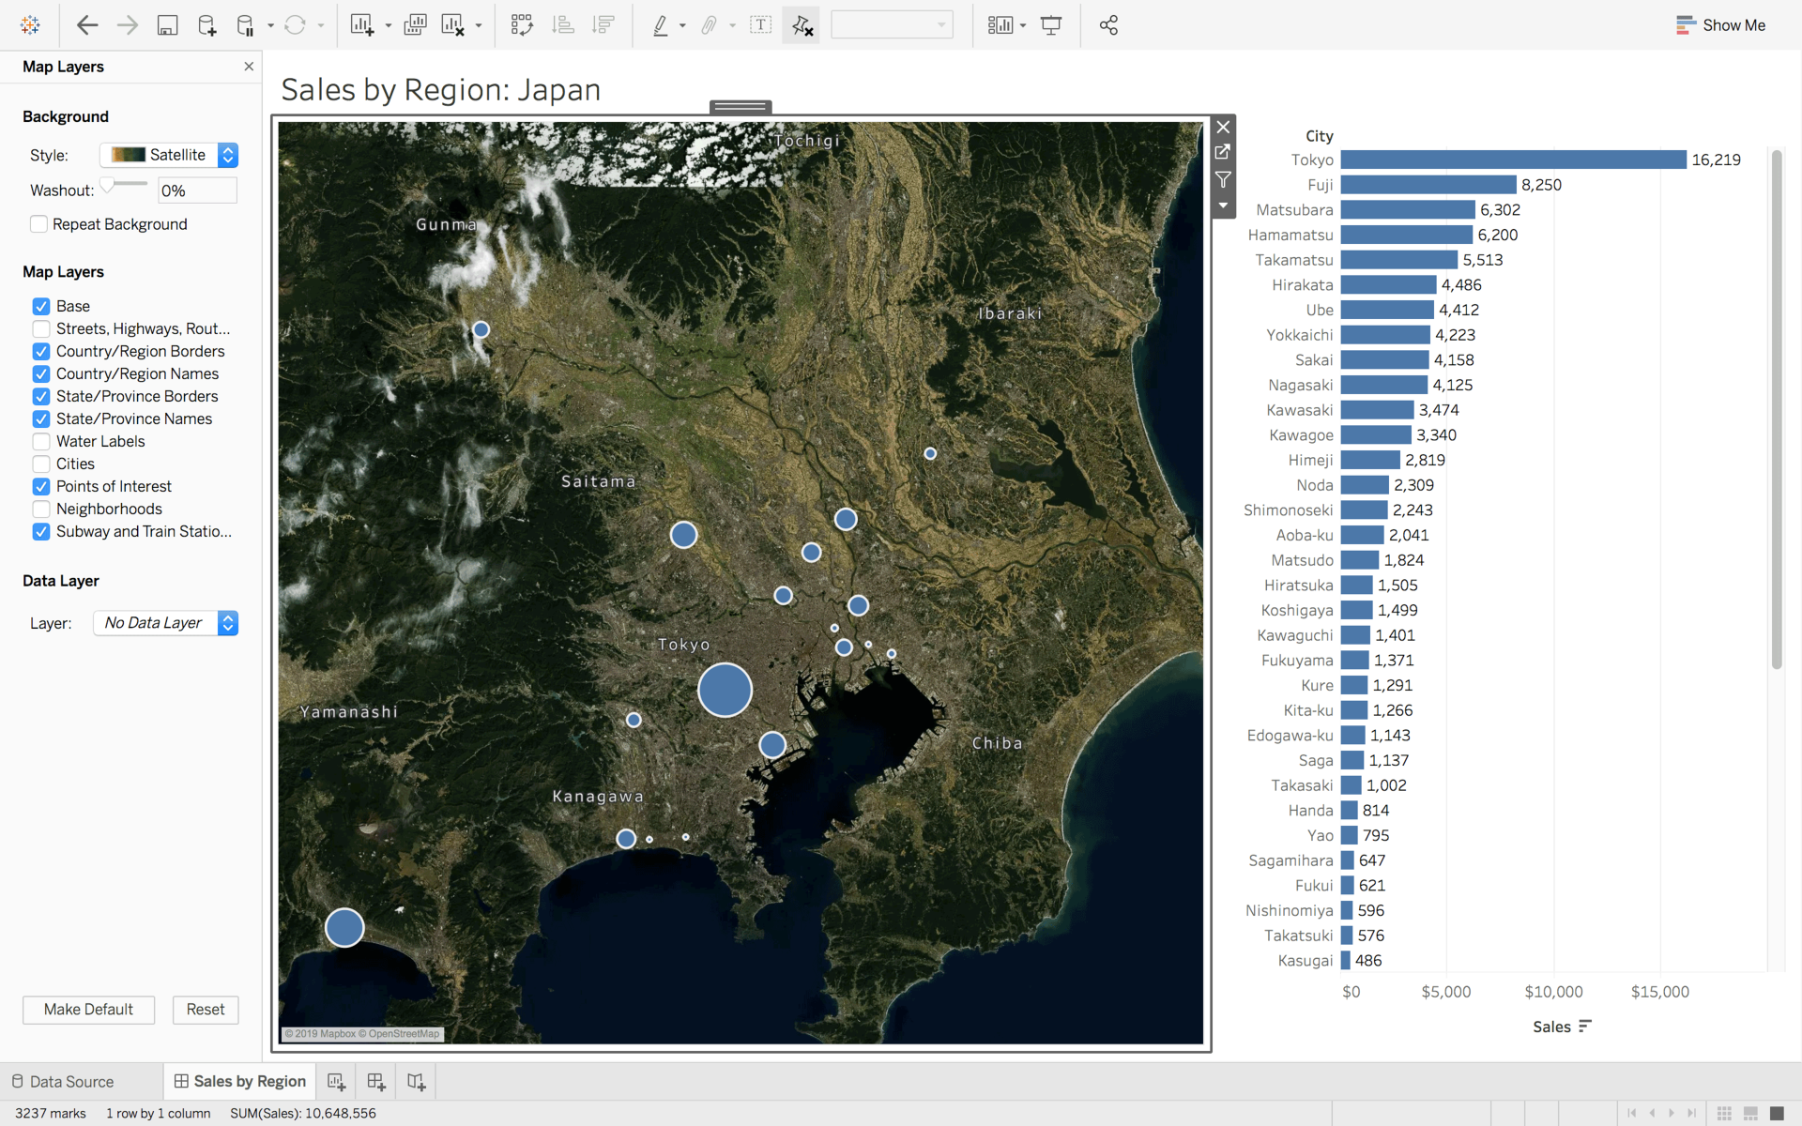Uncheck the Base map layer

click(x=41, y=306)
